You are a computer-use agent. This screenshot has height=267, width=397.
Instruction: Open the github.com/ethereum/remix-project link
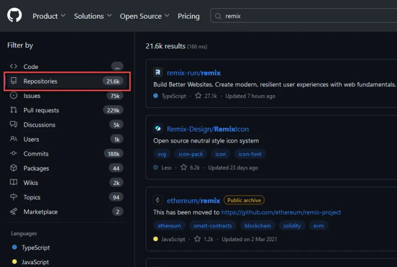coord(281,212)
